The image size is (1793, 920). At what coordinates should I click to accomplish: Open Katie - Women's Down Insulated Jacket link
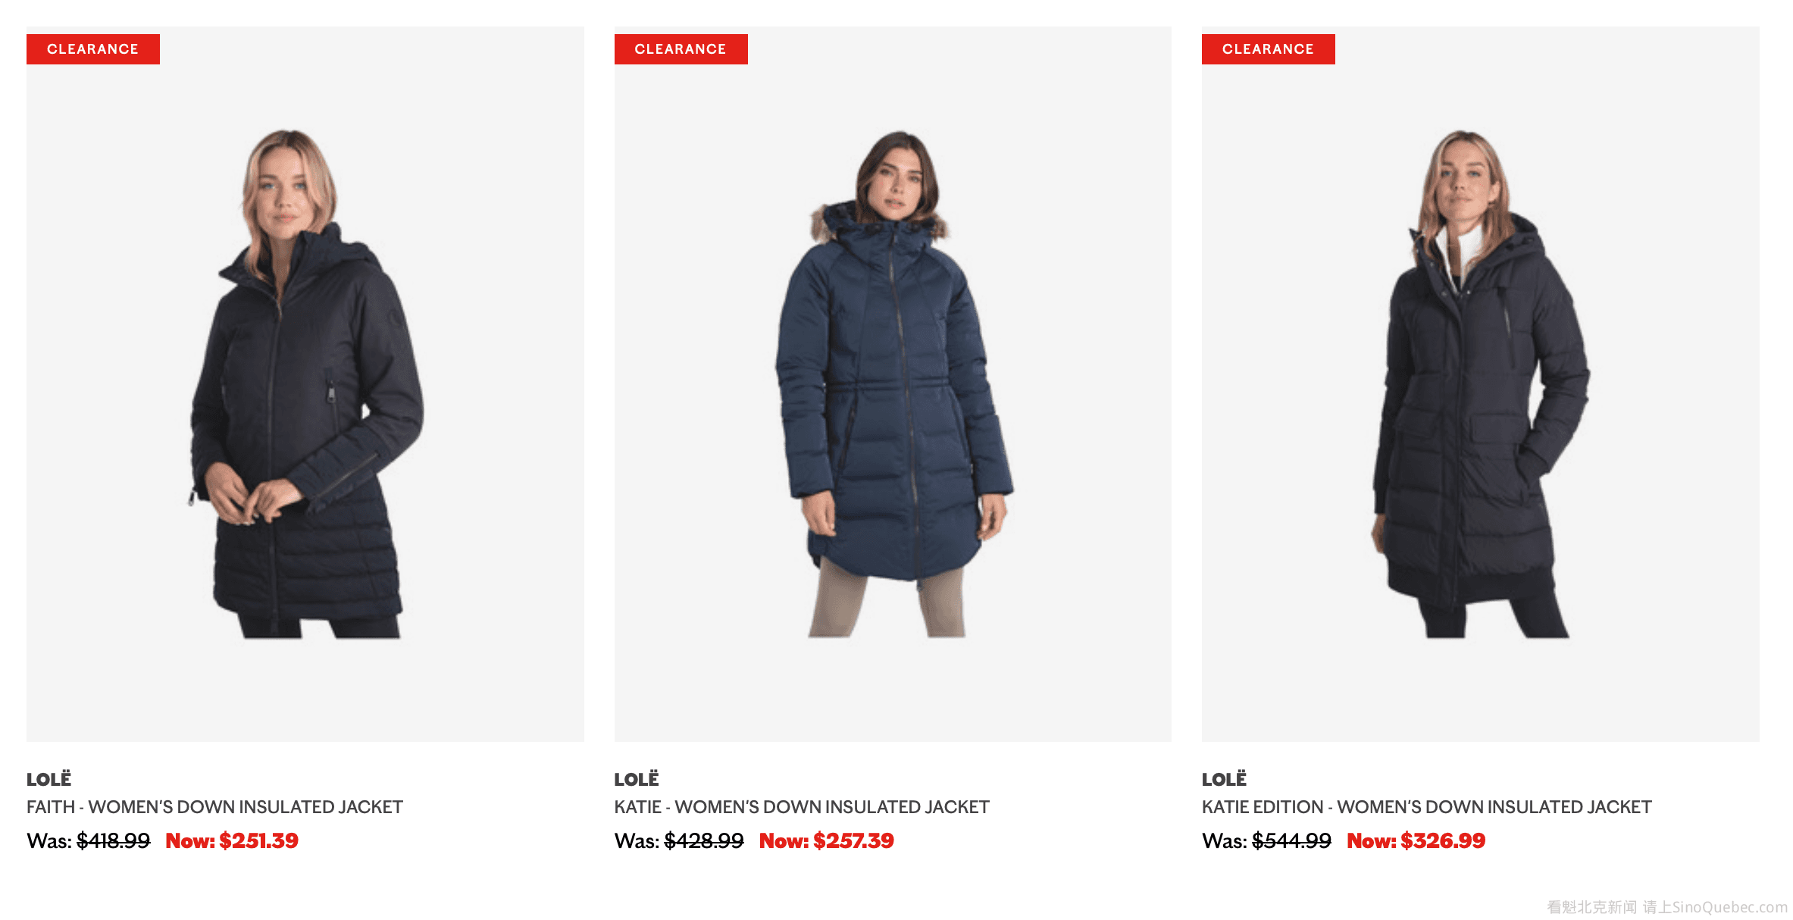coord(802,807)
